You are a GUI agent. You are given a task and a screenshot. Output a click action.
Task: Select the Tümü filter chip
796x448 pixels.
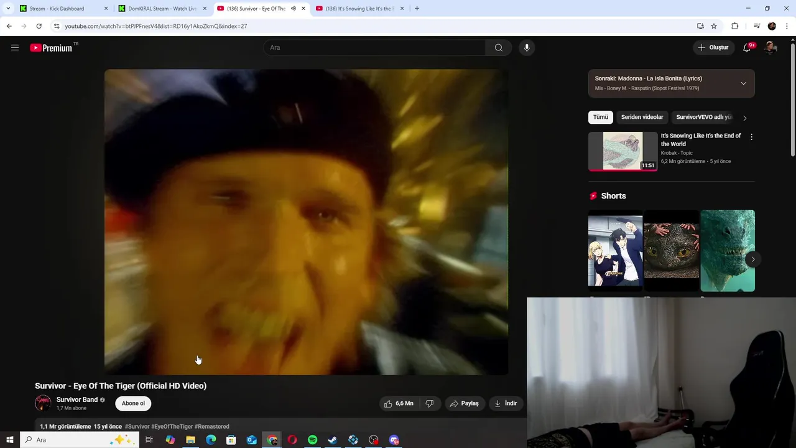(x=600, y=117)
